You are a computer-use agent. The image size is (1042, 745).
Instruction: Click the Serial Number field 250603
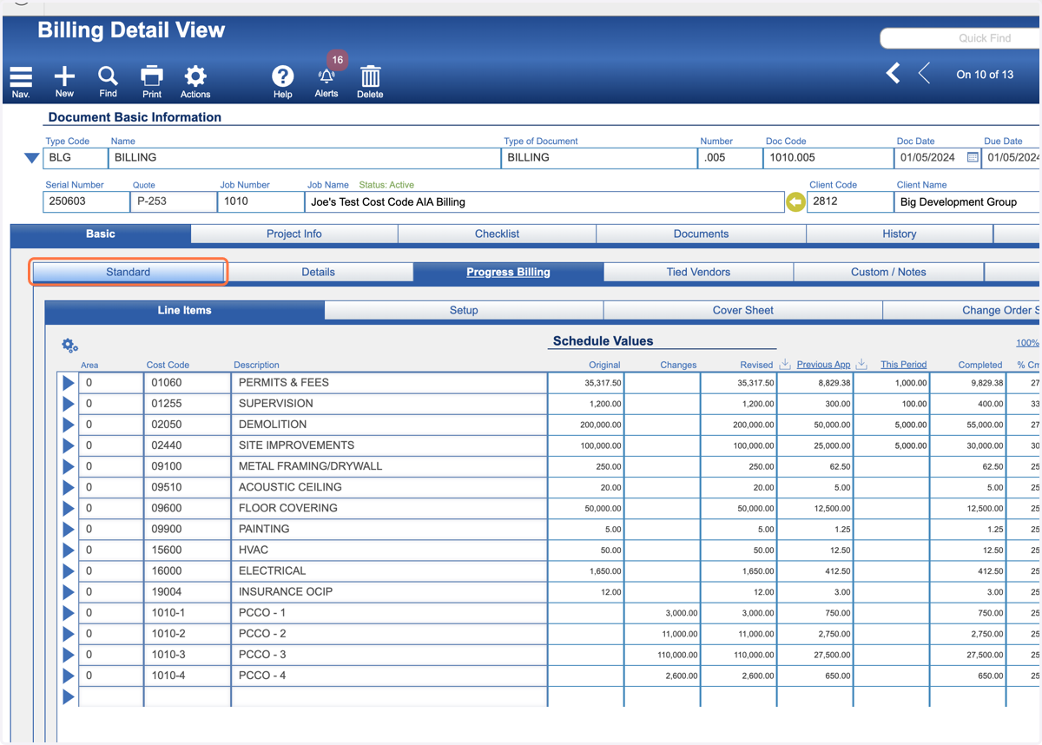86,201
